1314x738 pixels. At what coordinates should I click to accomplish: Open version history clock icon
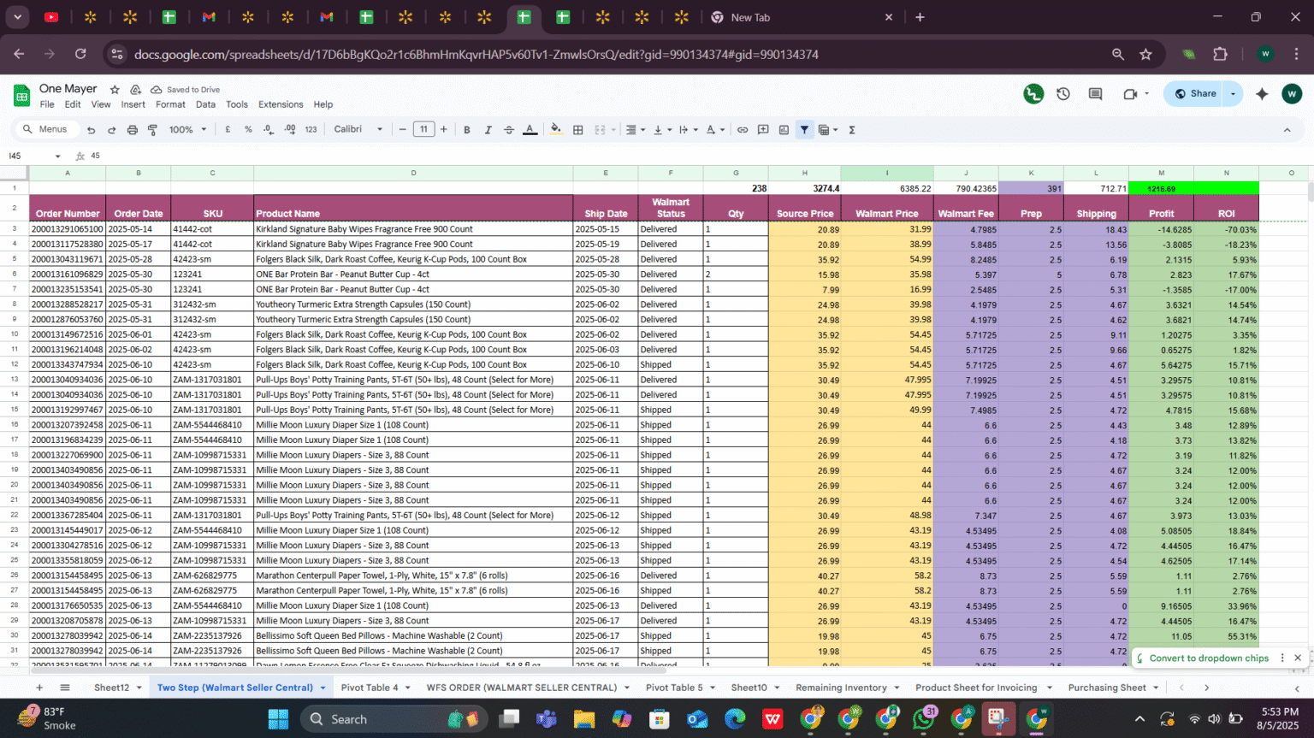click(x=1063, y=94)
